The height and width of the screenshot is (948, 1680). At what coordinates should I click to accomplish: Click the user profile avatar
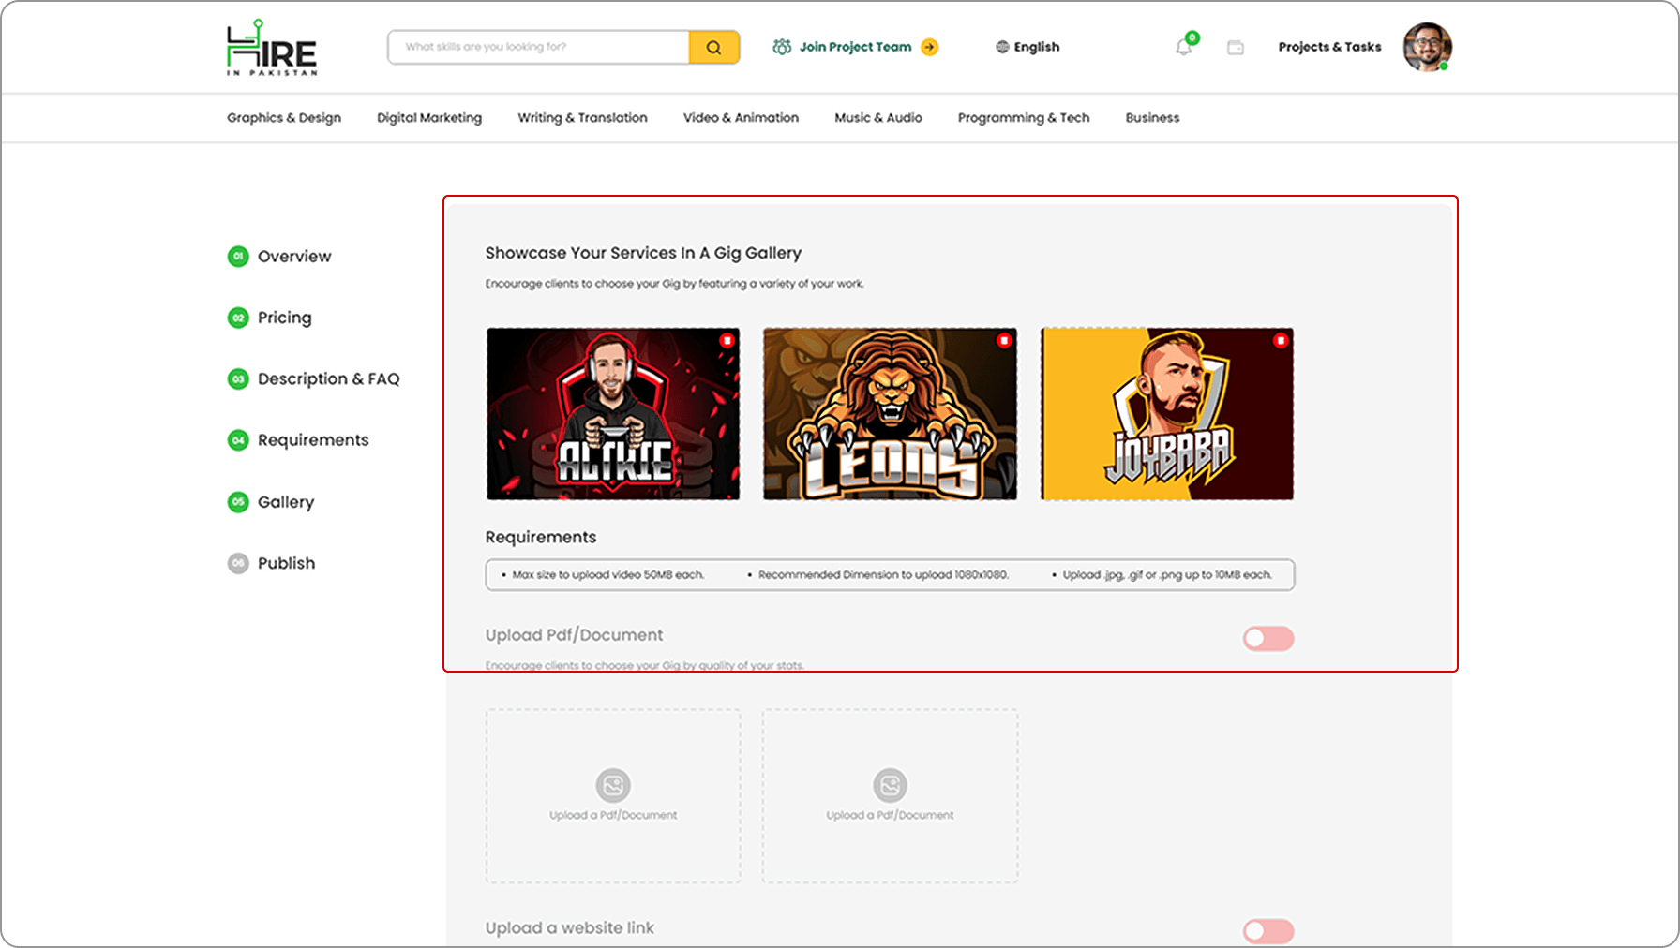(1427, 47)
